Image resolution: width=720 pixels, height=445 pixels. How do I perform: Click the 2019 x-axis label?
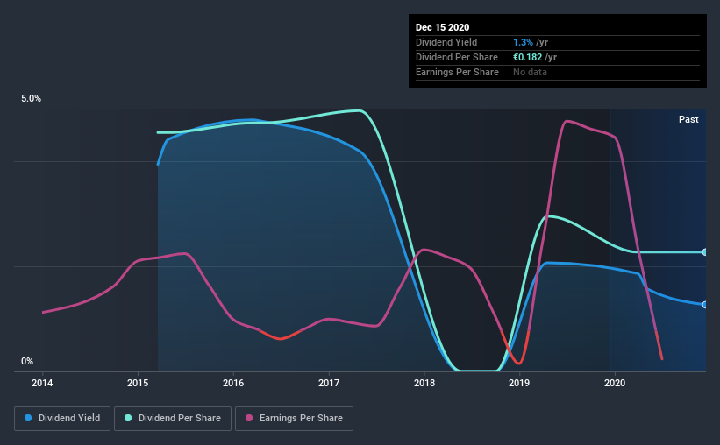tap(519, 383)
